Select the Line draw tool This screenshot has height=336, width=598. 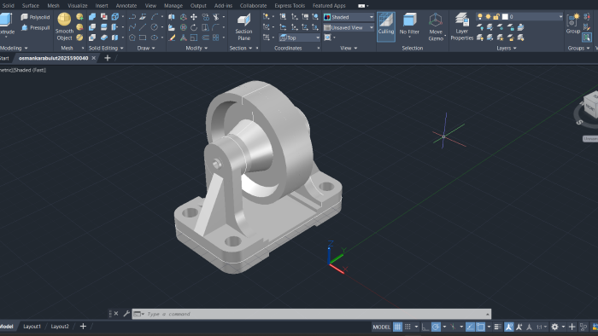(x=143, y=27)
